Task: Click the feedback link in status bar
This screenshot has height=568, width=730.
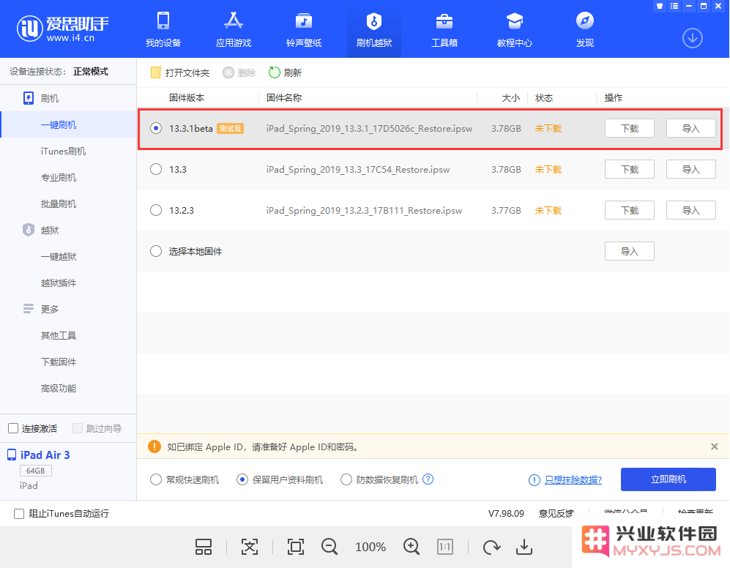Action: [556, 514]
